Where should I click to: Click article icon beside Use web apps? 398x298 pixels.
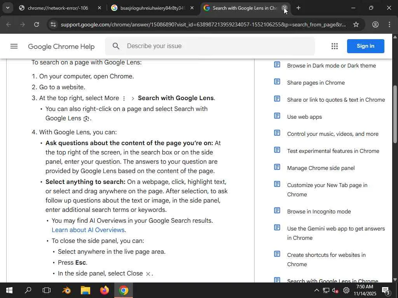[x=277, y=116]
